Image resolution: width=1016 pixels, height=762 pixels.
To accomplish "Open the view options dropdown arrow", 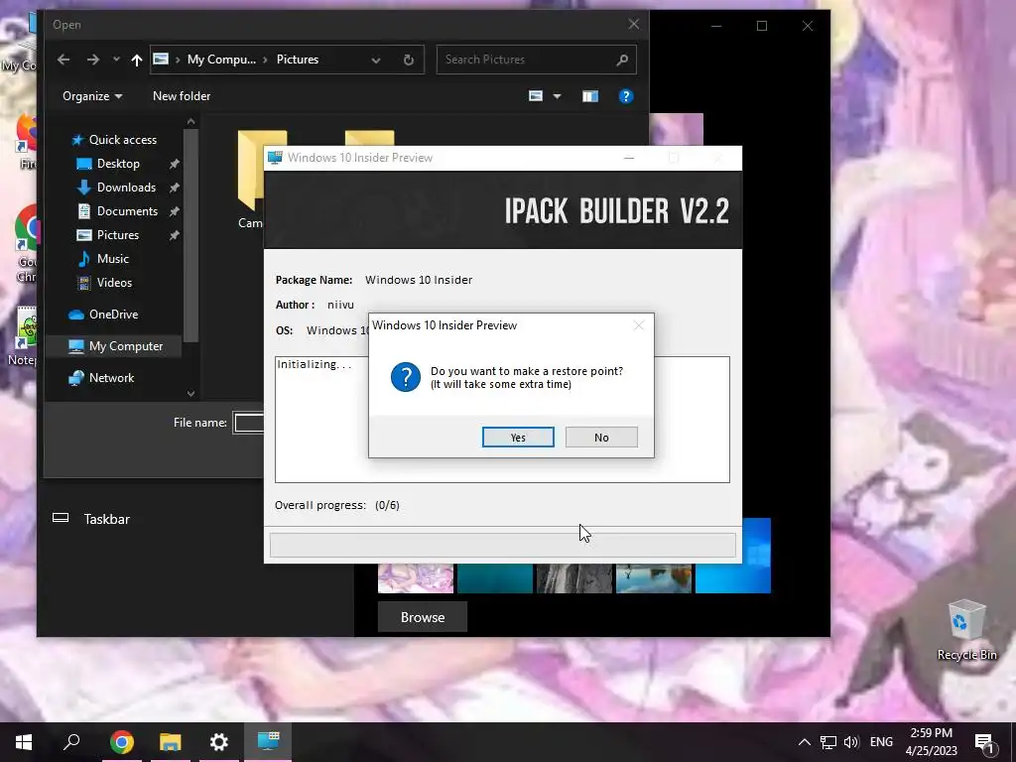I will 557,96.
